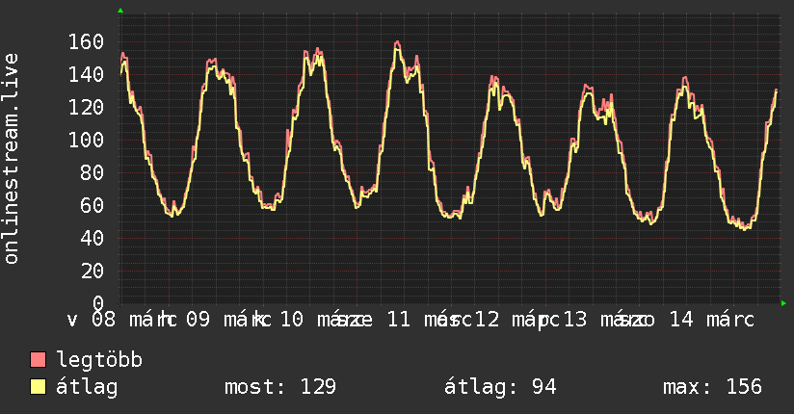The height and width of the screenshot is (414, 794).
Task: Click the 100 label on Y axis
Action: [86, 140]
